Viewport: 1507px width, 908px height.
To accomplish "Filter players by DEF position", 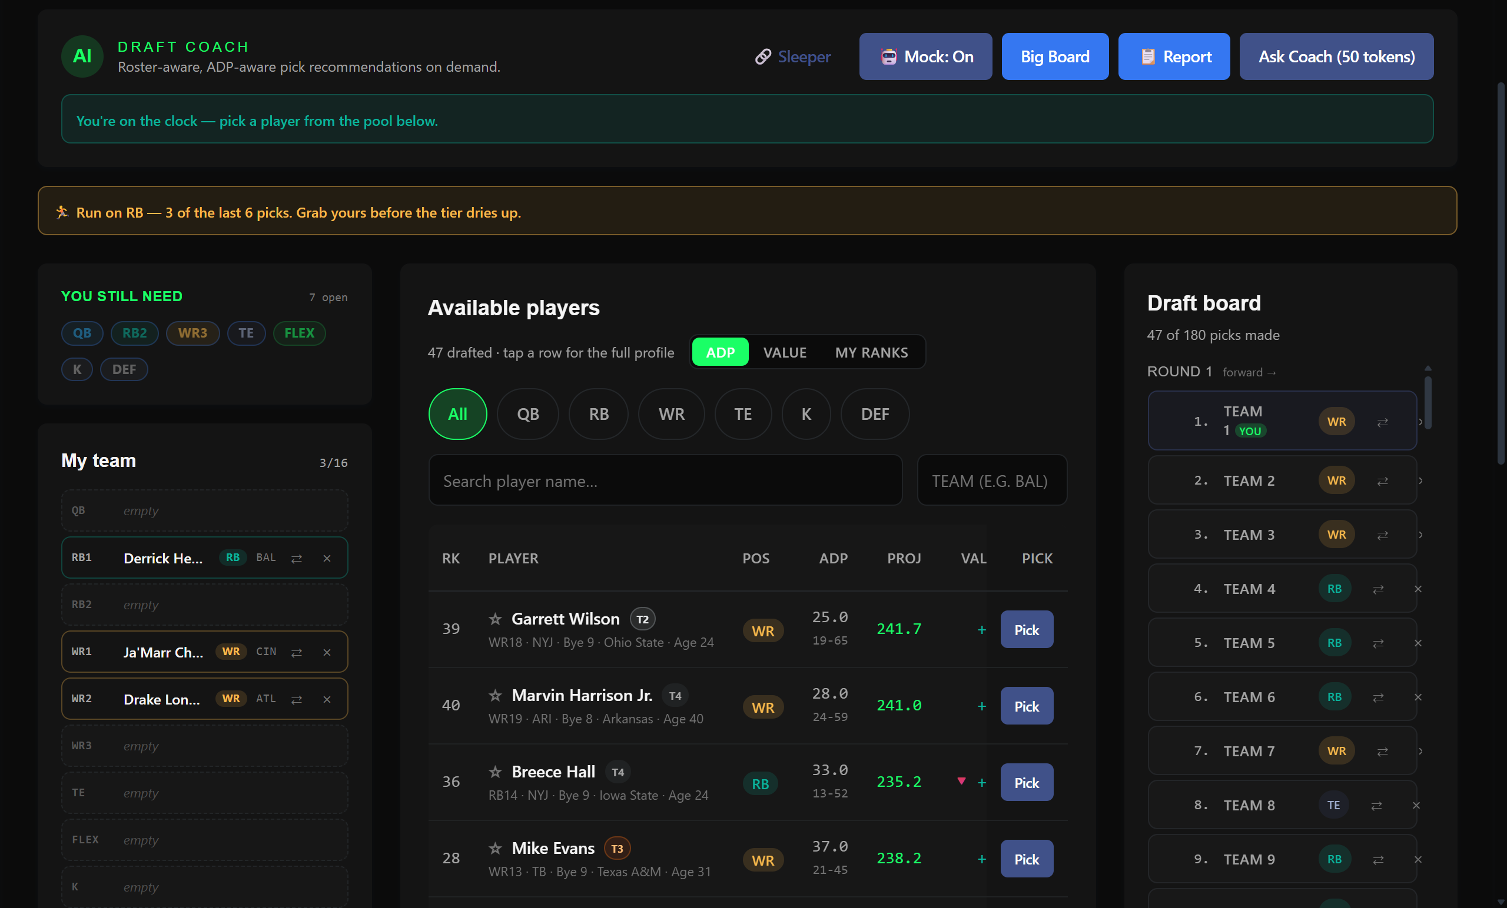I will pos(875,414).
